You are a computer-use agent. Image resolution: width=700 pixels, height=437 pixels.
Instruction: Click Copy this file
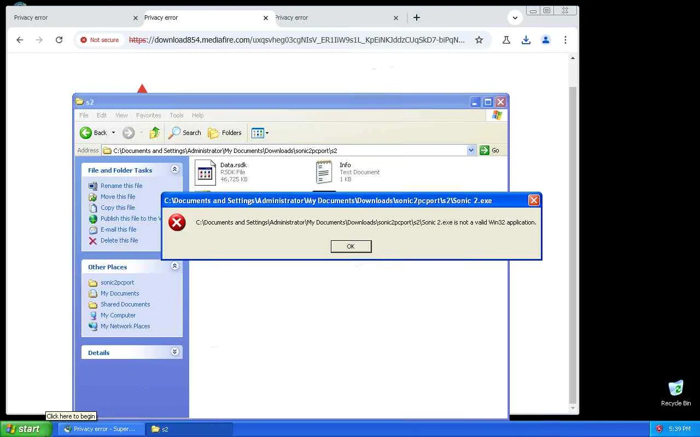click(118, 208)
